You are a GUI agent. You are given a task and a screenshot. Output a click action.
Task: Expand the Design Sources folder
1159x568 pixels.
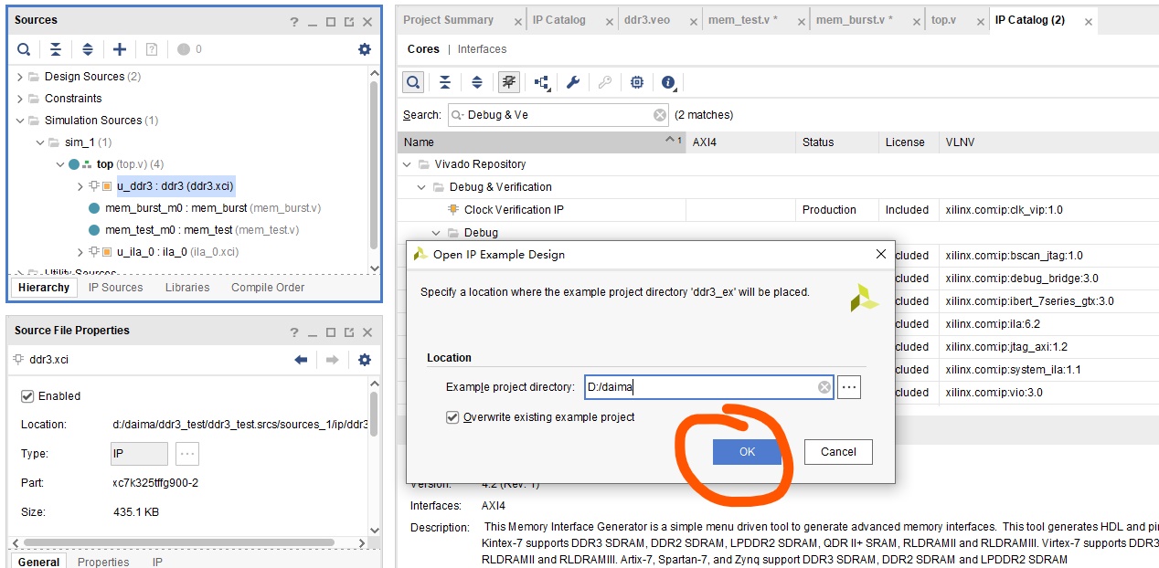click(x=20, y=77)
